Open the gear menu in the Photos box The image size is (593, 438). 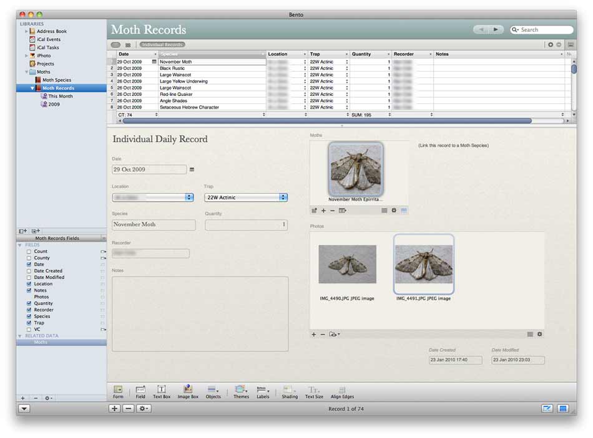click(x=539, y=334)
